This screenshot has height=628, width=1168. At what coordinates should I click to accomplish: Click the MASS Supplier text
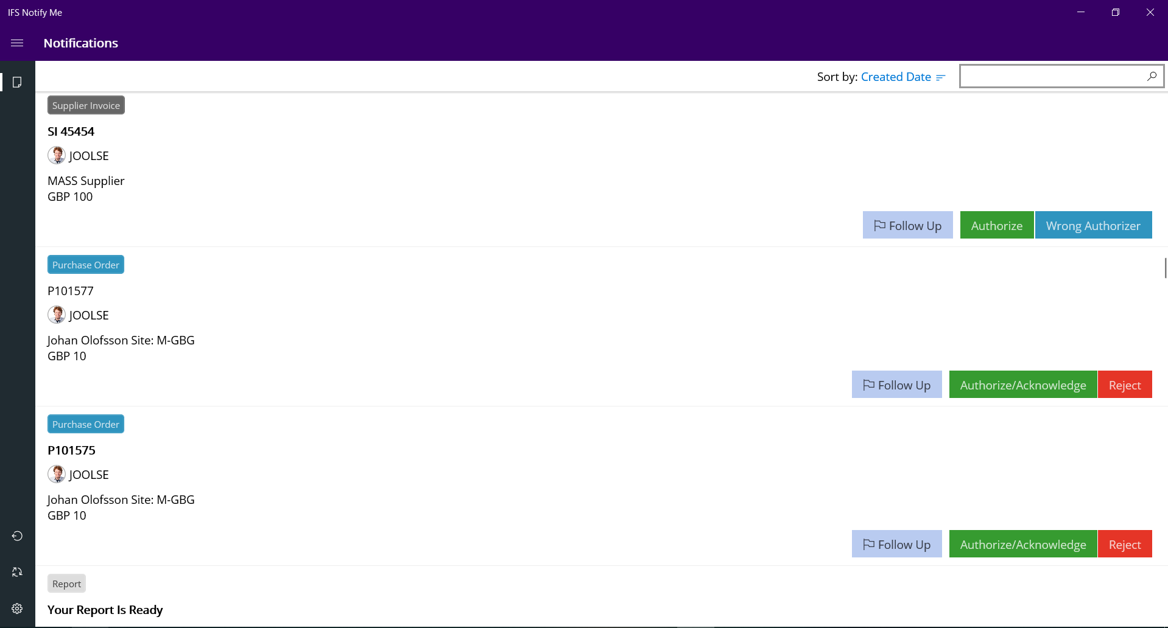(x=86, y=181)
